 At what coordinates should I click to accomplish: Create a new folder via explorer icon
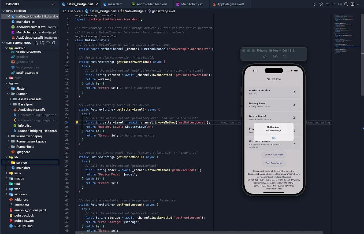[42, 43]
